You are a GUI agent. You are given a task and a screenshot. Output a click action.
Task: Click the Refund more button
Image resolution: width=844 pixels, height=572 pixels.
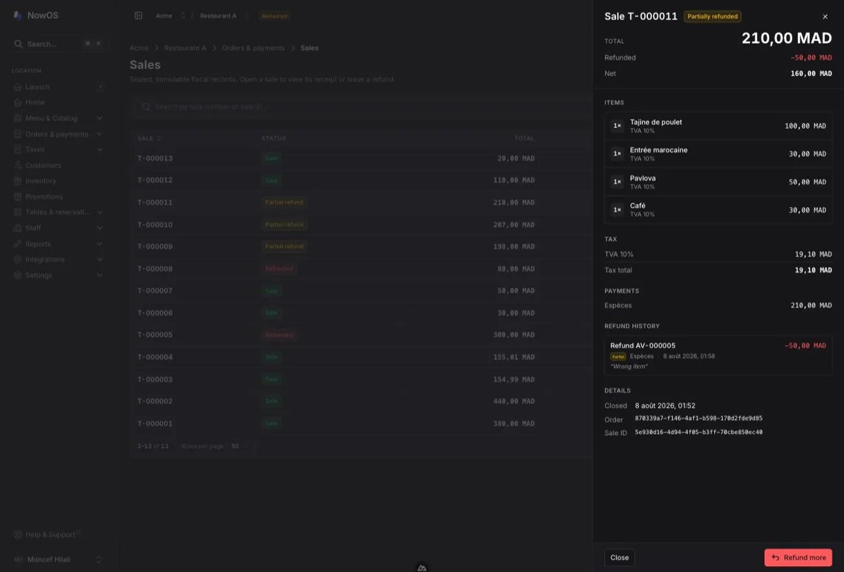(x=798, y=558)
